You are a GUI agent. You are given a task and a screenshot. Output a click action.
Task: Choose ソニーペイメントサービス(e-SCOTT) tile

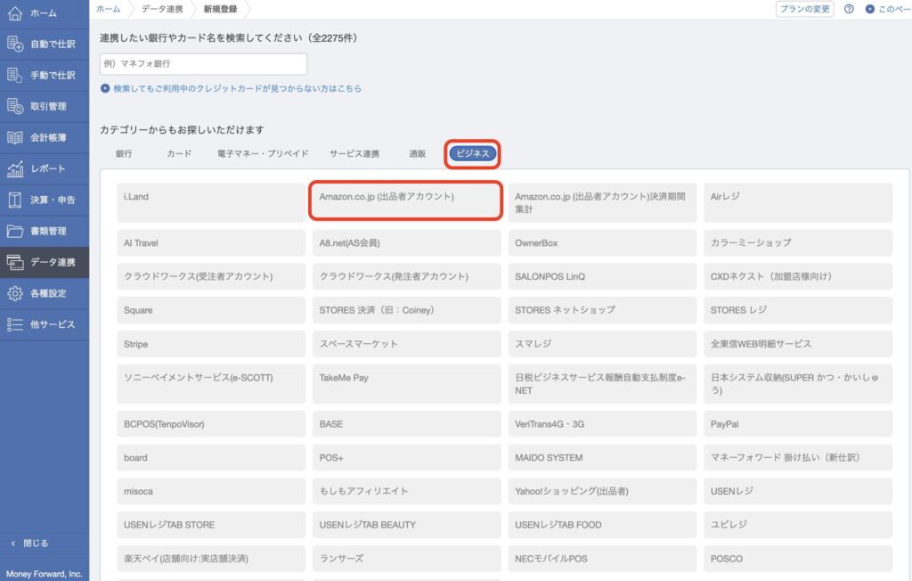coord(211,384)
